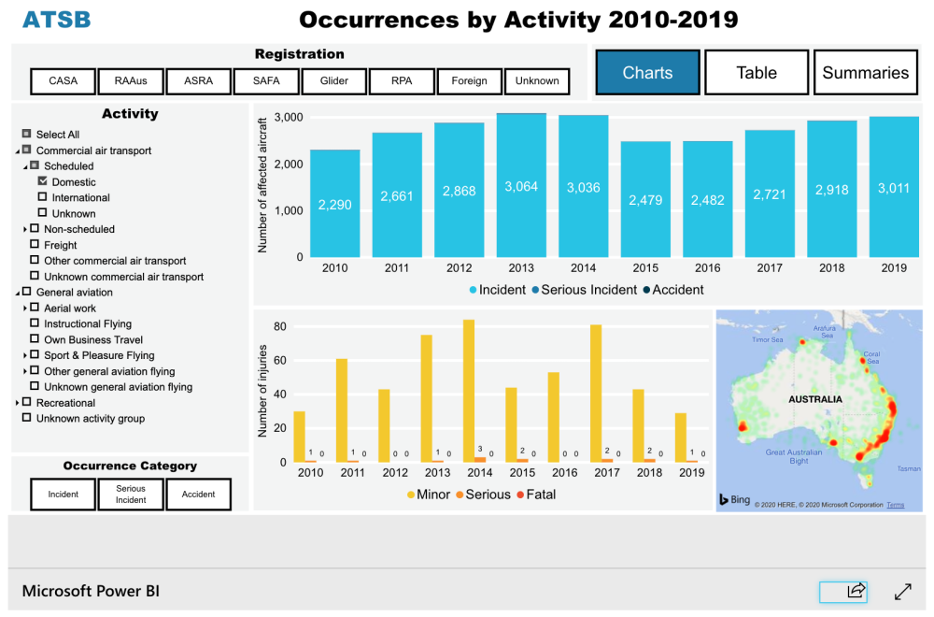Expand the Recreational activity group

(19, 402)
